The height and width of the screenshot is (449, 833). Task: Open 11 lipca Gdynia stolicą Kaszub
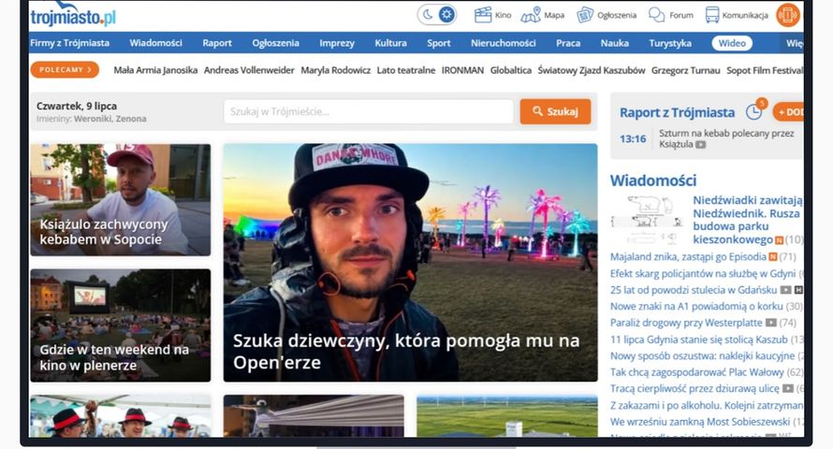(x=698, y=340)
